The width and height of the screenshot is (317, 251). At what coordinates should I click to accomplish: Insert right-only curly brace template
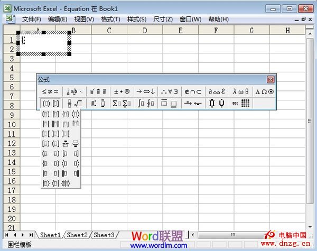pos(57,163)
